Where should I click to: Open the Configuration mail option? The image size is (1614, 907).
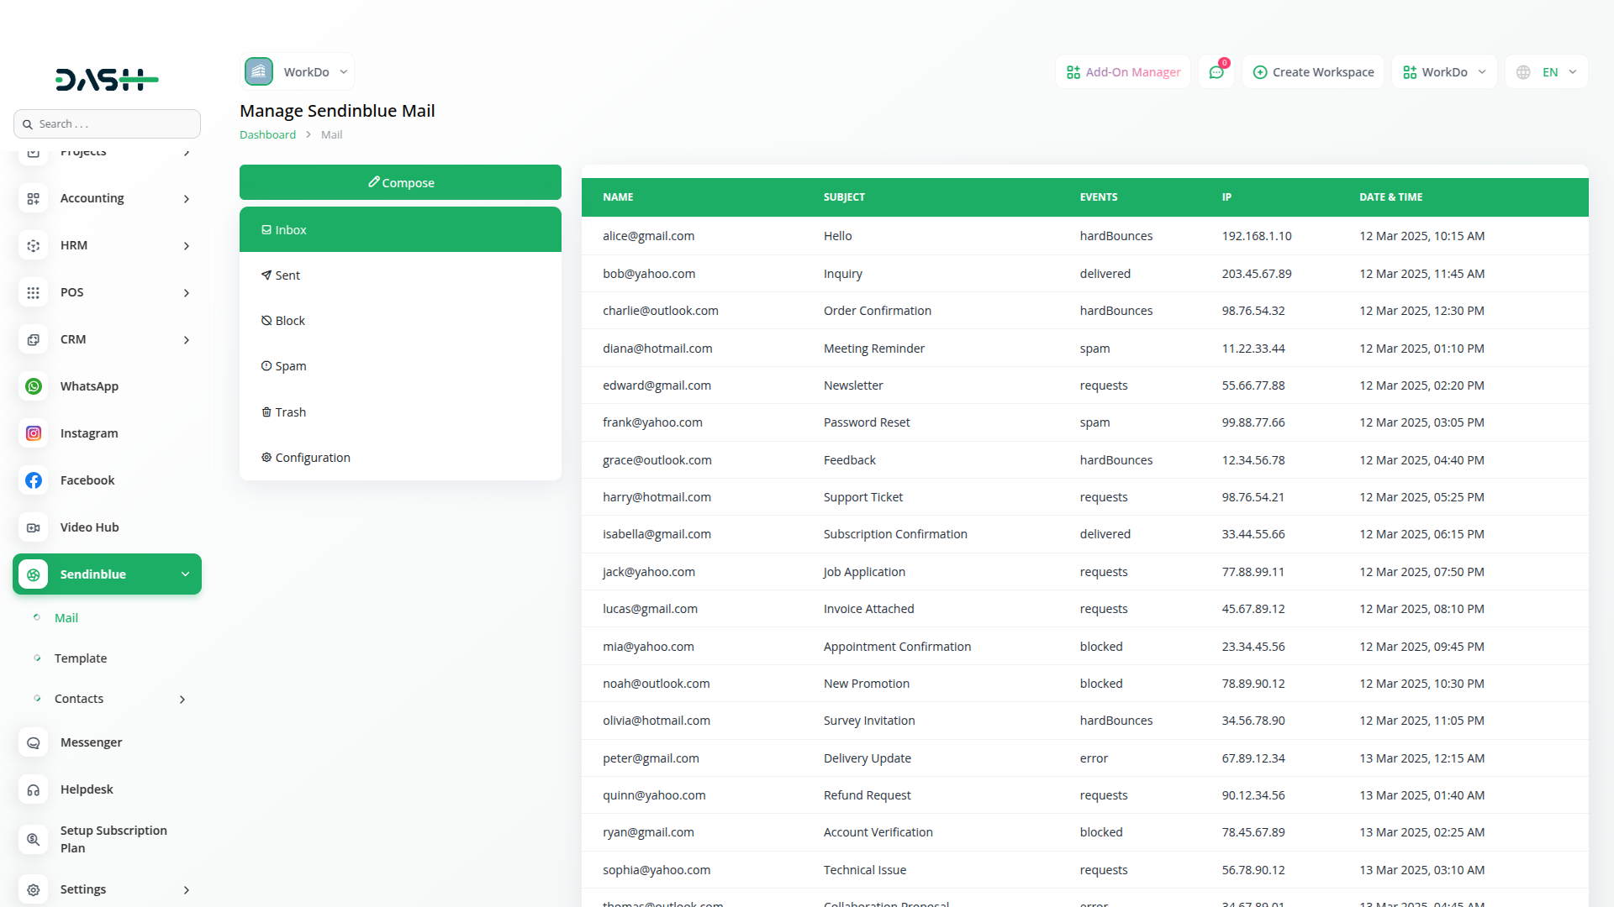312,458
